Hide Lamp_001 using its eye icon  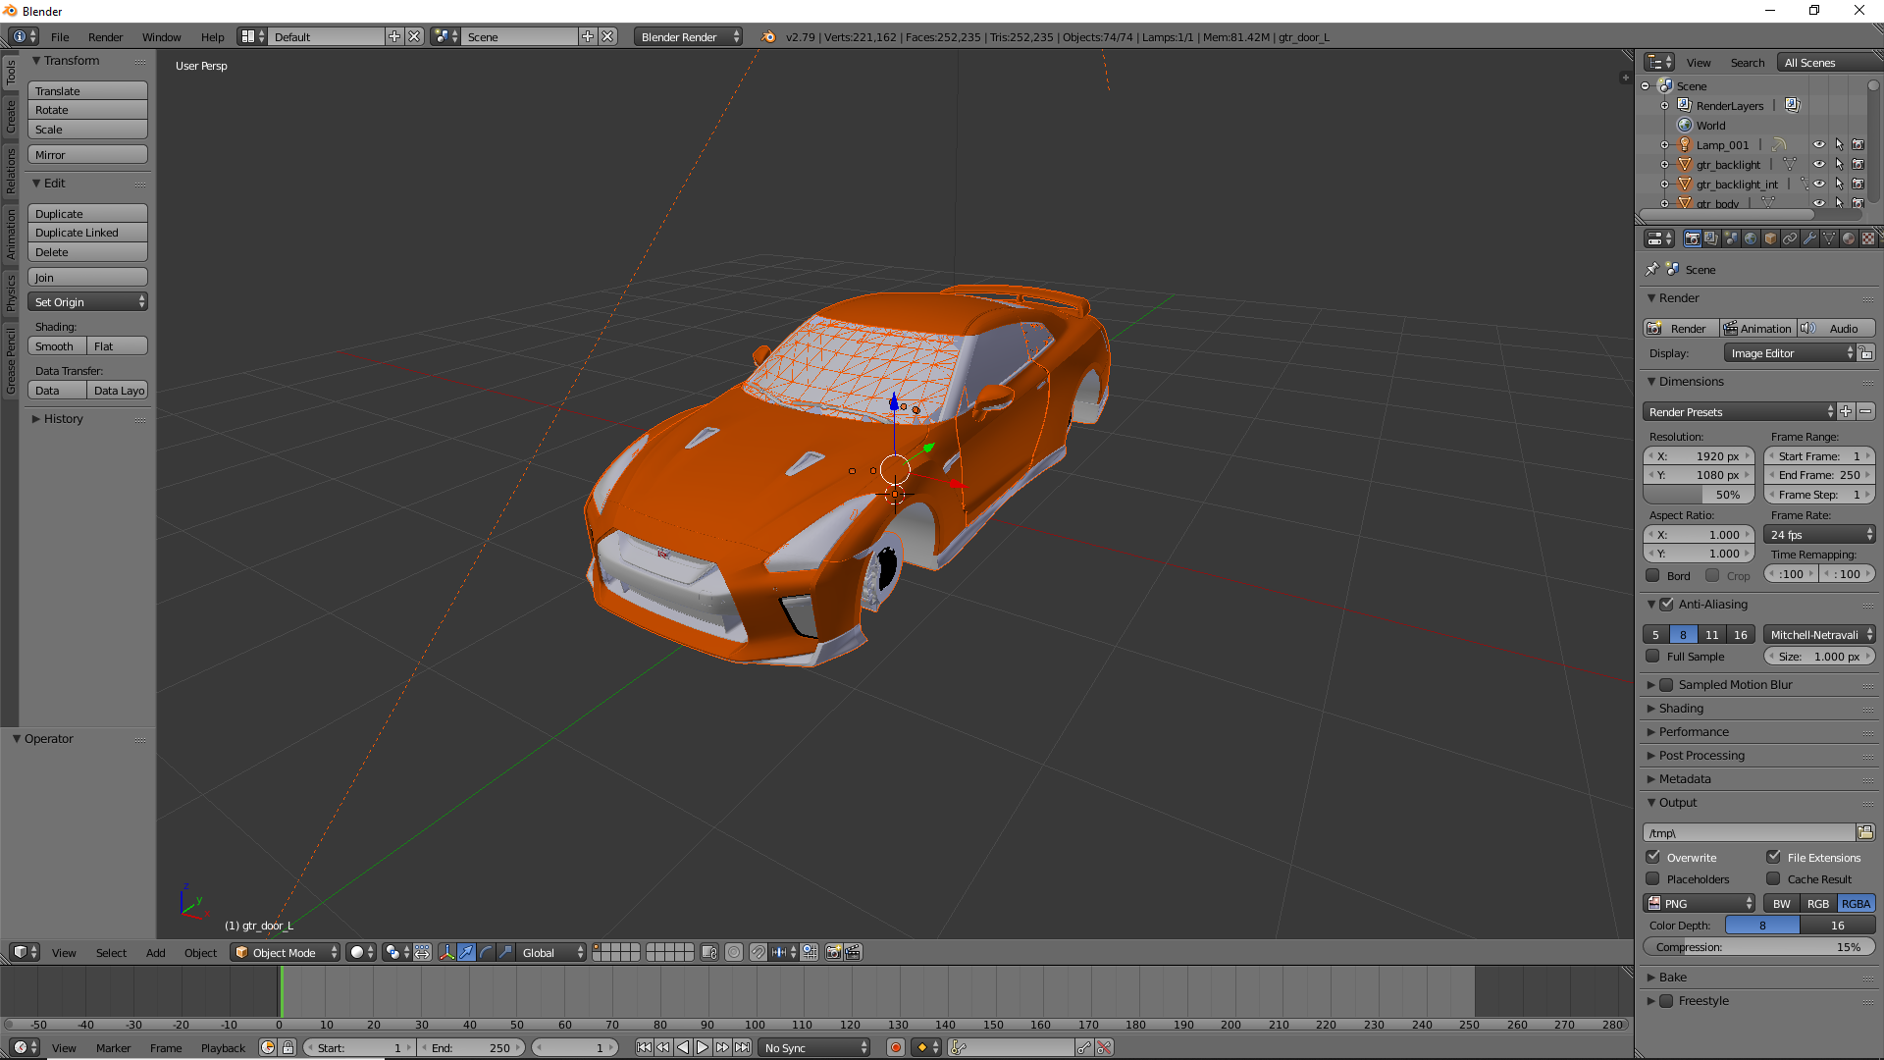[1818, 144]
